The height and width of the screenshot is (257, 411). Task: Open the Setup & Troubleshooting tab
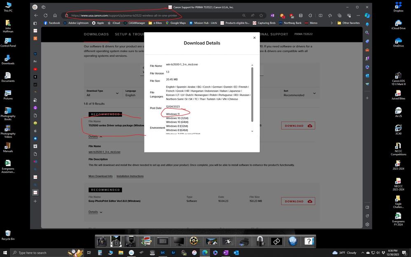pos(129,34)
